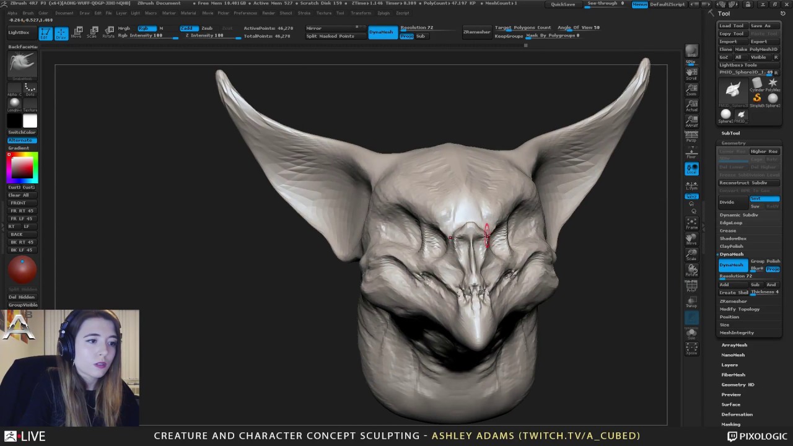Click Frame mesh icon

click(691, 223)
